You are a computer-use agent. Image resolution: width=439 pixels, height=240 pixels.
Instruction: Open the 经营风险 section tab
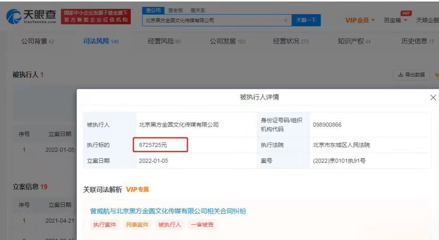tap(164, 41)
